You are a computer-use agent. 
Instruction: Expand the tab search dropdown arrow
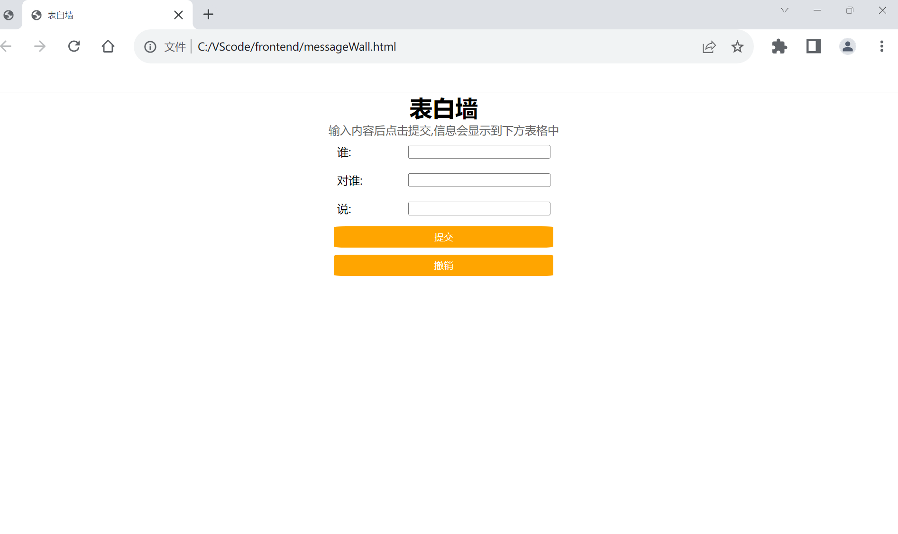point(785,10)
